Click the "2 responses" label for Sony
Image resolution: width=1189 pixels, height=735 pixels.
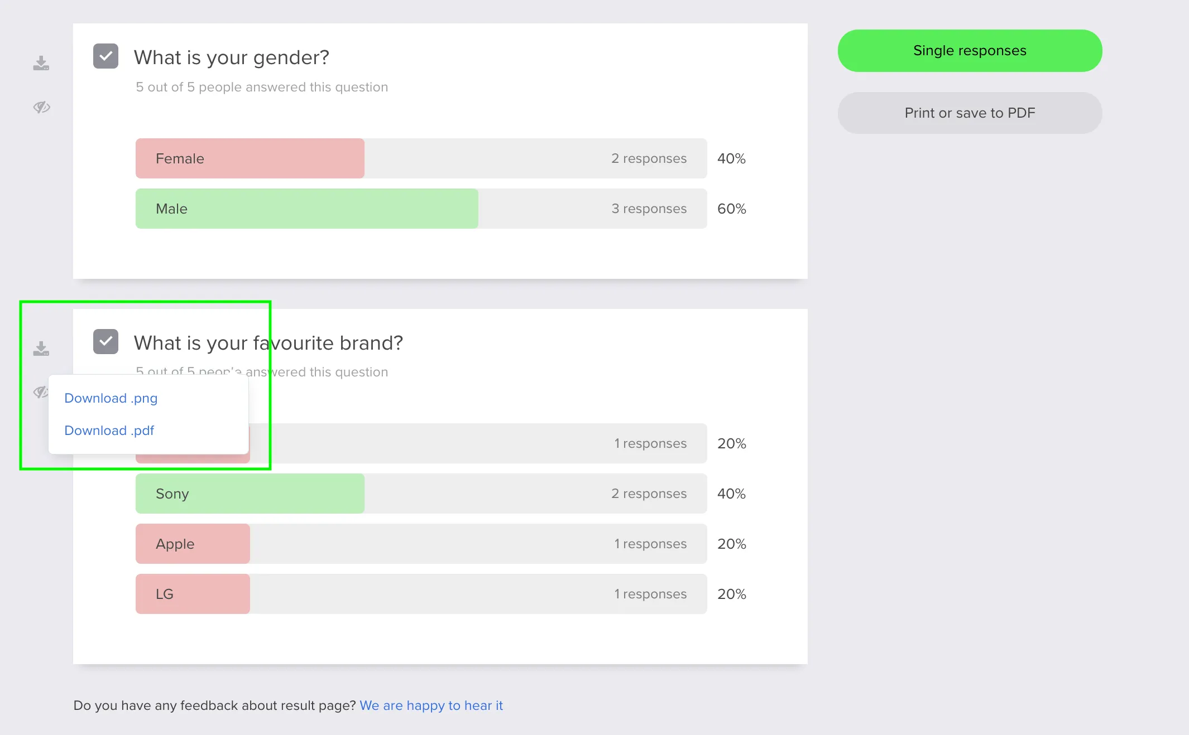pos(649,494)
